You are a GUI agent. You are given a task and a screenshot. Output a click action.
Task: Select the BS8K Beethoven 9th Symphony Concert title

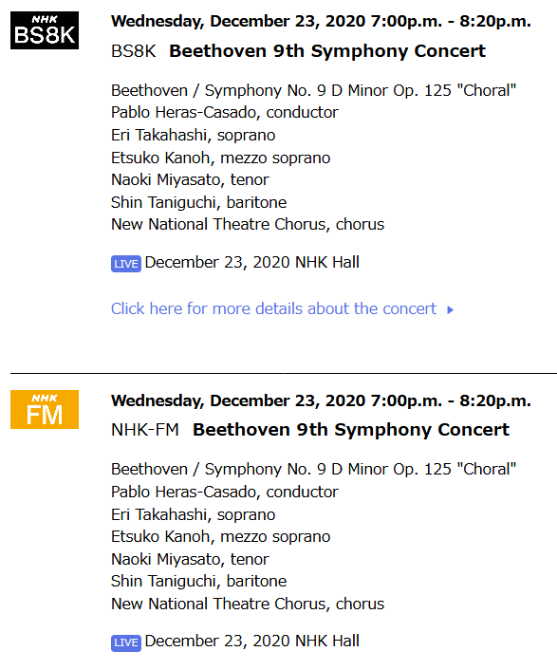(x=327, y=51)
